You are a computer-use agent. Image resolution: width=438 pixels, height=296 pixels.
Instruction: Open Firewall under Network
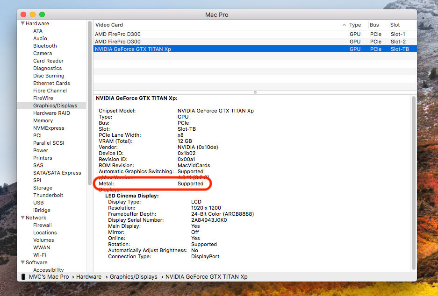pyautogui.click(x=43, y=225)
